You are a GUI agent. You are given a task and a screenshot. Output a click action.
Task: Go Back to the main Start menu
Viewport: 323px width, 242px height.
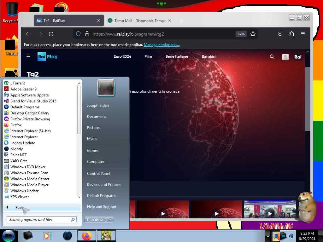pos(42,207)
